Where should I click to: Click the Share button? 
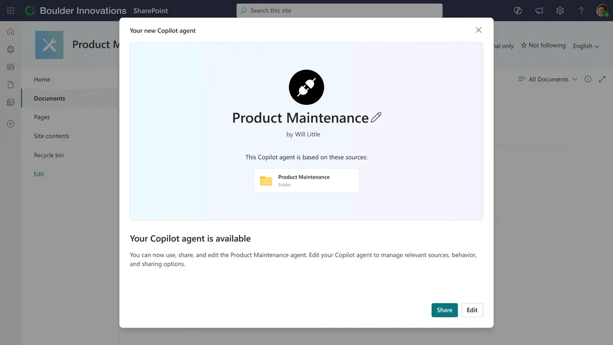pyautogui.click(x=444, y=310)
